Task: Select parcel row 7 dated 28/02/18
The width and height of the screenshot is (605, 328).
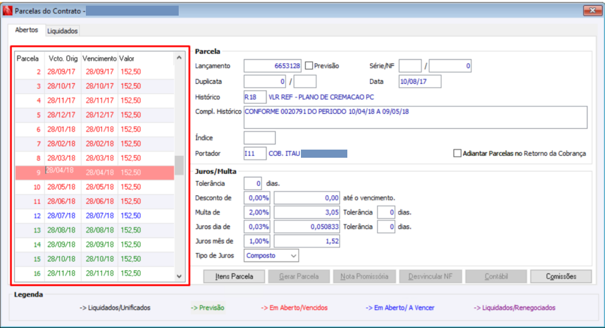Action: pyautogui.click(x=95, y=144)
